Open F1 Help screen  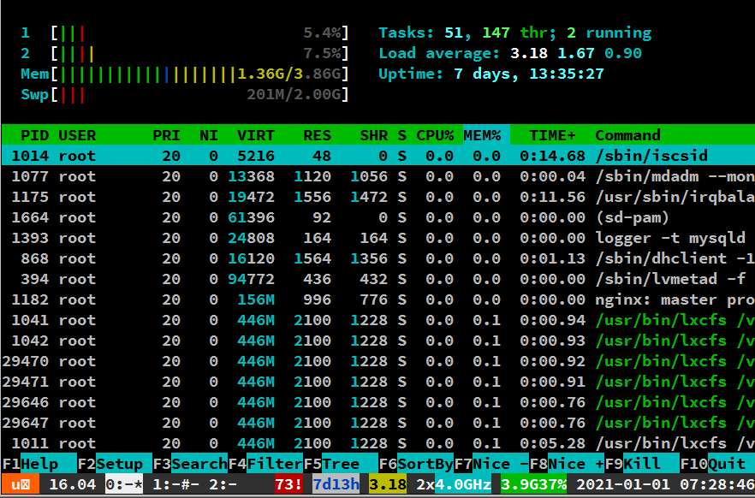pos(39,464)
